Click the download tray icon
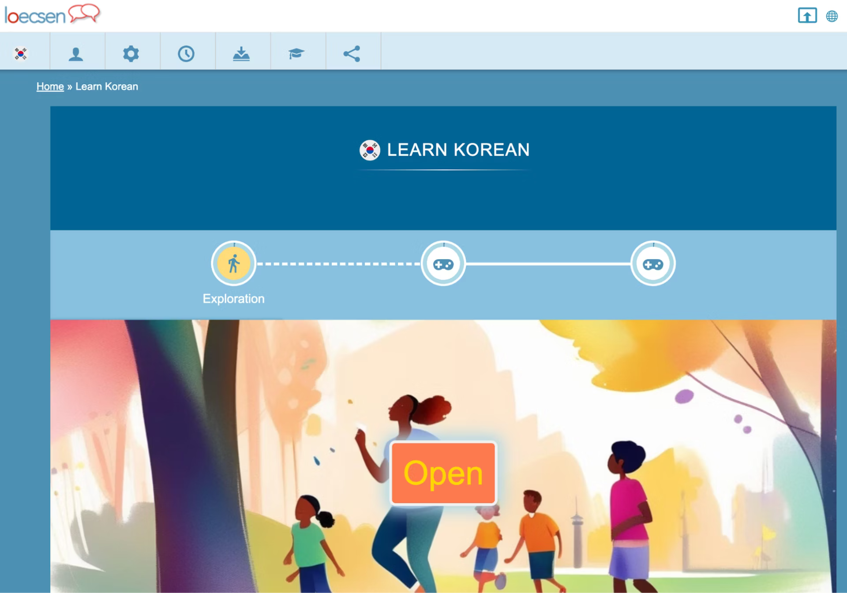Image resolution: width=847 pixels, height=593 pixels. coord(241,54)
